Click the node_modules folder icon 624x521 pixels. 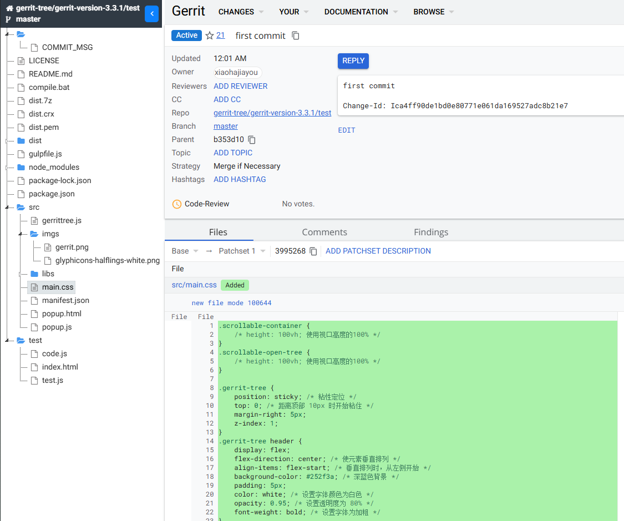21,167
